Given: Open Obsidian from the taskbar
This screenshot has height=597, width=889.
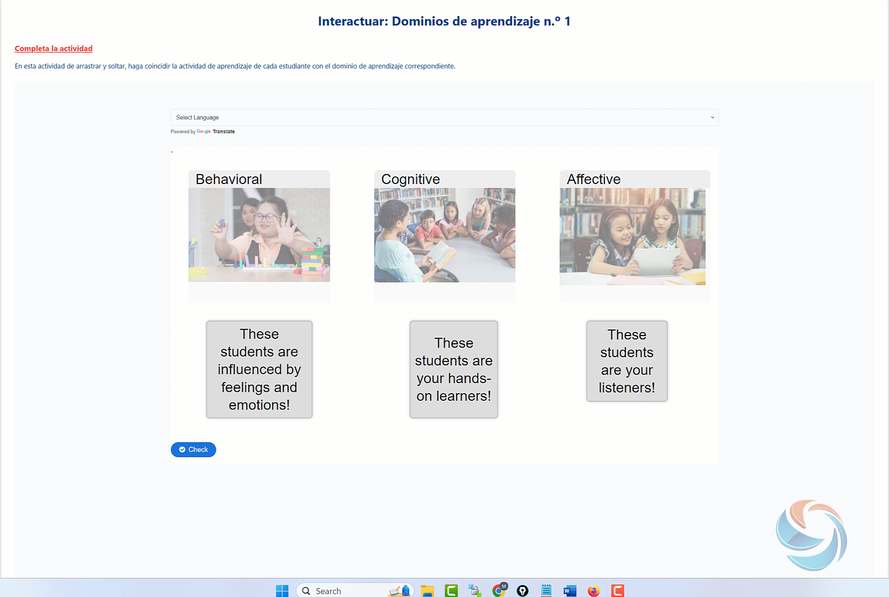Looking at the screenshot, I should tap(522, 590).
